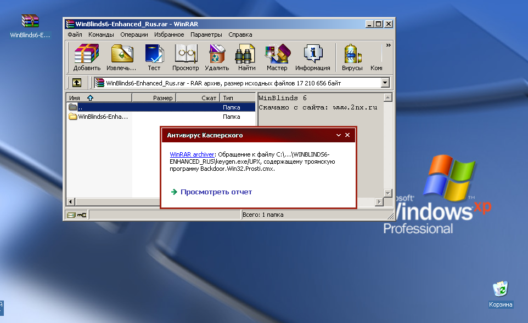Open the Справка menu
Screen dimensions: 528x323
point(240,34)
